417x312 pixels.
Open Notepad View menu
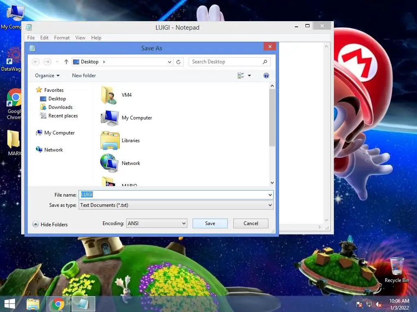(x=80, y=38)
